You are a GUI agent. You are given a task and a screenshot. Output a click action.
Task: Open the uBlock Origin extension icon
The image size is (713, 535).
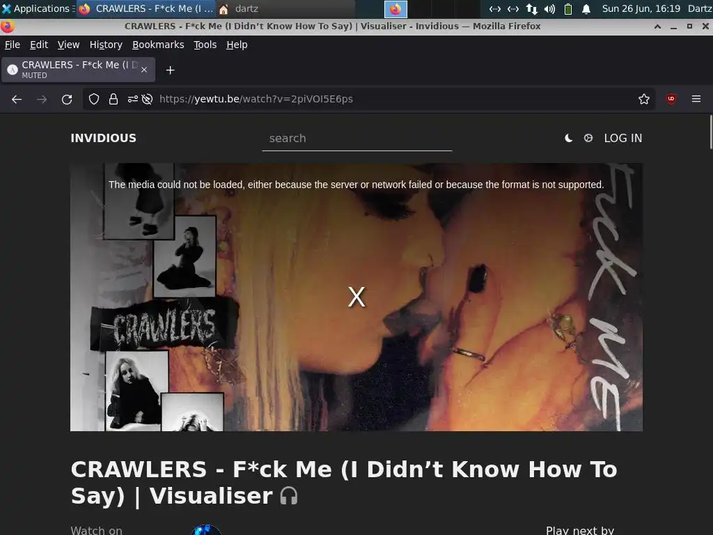pyautogui.click(x=671, y=99)
